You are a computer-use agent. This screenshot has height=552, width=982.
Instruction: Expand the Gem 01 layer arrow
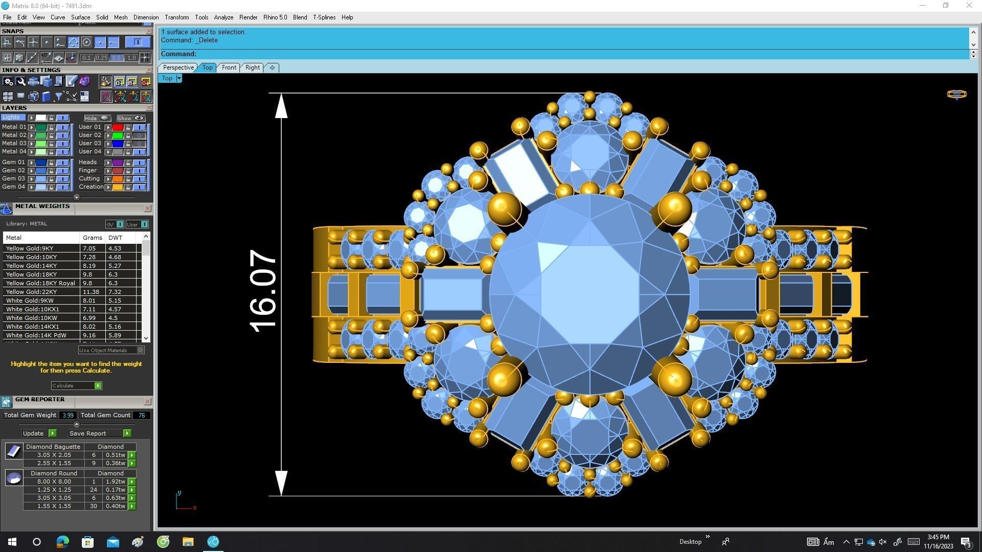(x=32, y=163)
